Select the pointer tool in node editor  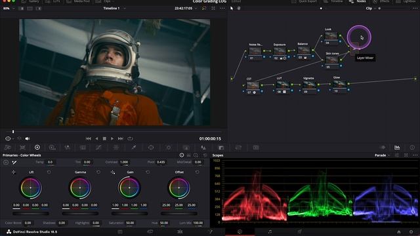point(232,9)
